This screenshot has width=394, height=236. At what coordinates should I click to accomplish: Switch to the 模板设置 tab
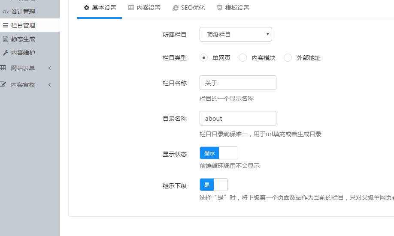click(233, 8)
